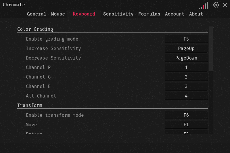The width and height of the screenshot is (230, 153).
Task: Edit Enable transform mode F6 keybind
Action: click(x=186, y=115)
